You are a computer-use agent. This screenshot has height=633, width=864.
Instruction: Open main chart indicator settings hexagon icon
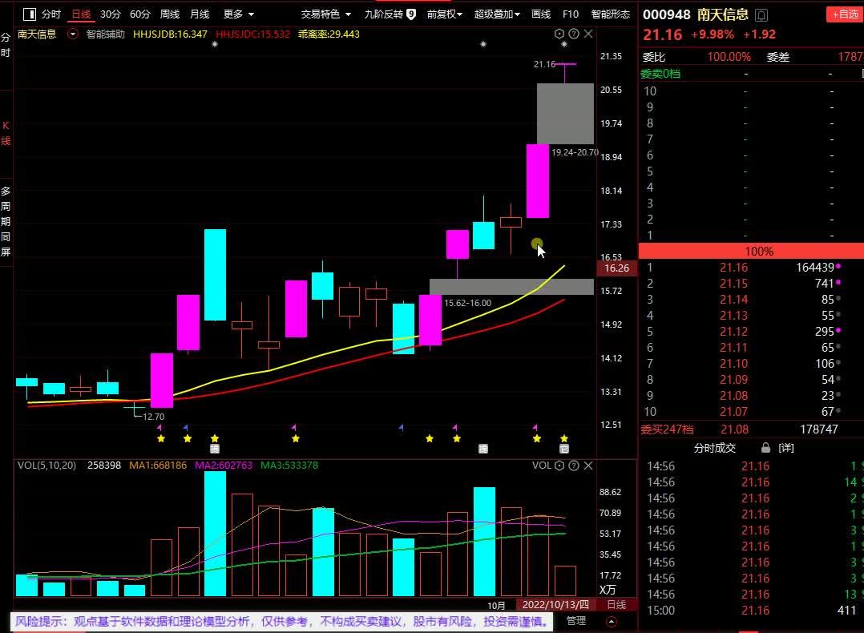[x=559, y=34]
